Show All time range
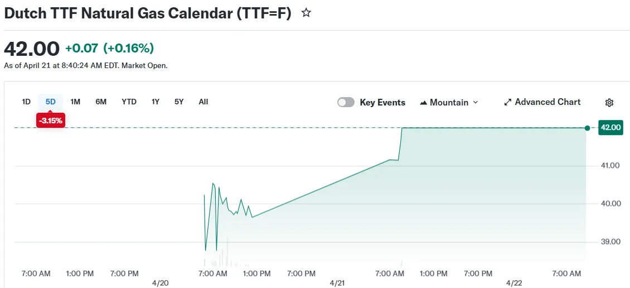Screen dimensions: 630x288 coord(203,102)
